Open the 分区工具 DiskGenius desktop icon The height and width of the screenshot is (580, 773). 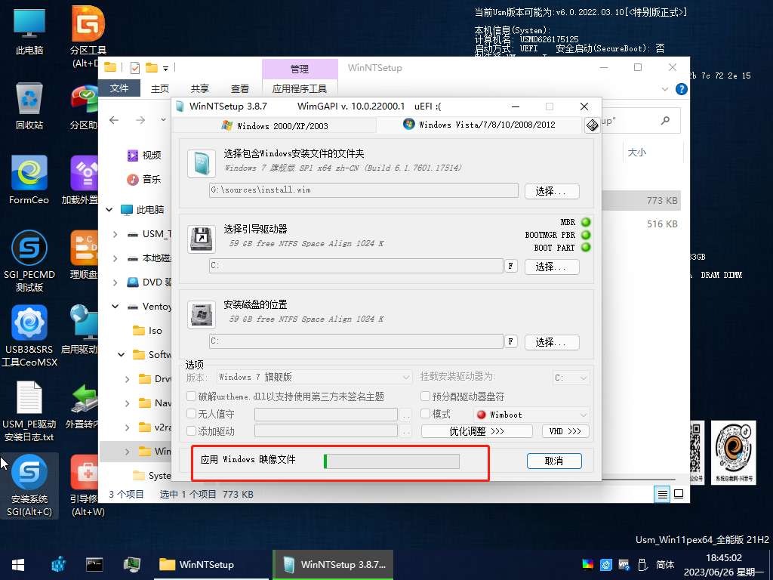[x=88, y=36]
